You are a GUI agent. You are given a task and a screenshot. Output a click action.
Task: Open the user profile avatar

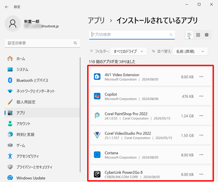pyautogui.click(x=13, y=24)
